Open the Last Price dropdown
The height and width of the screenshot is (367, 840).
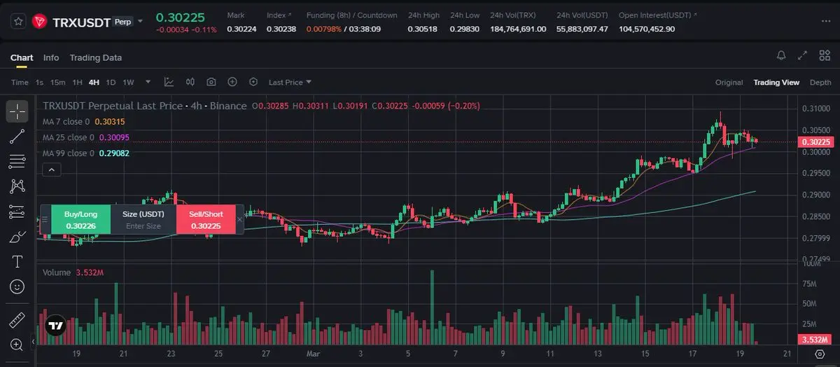click(290, 83)
